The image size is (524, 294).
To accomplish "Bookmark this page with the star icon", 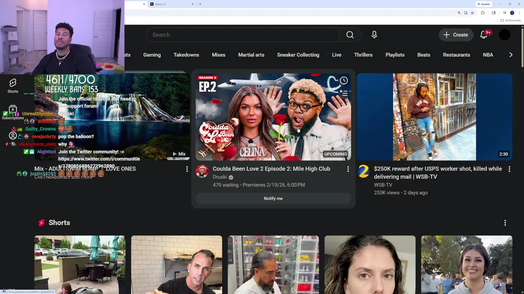I will pos(472,13).
